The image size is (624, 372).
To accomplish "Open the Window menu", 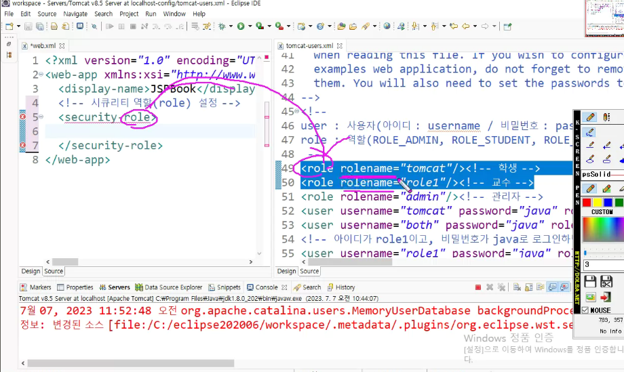I will [x=174, y=14].
